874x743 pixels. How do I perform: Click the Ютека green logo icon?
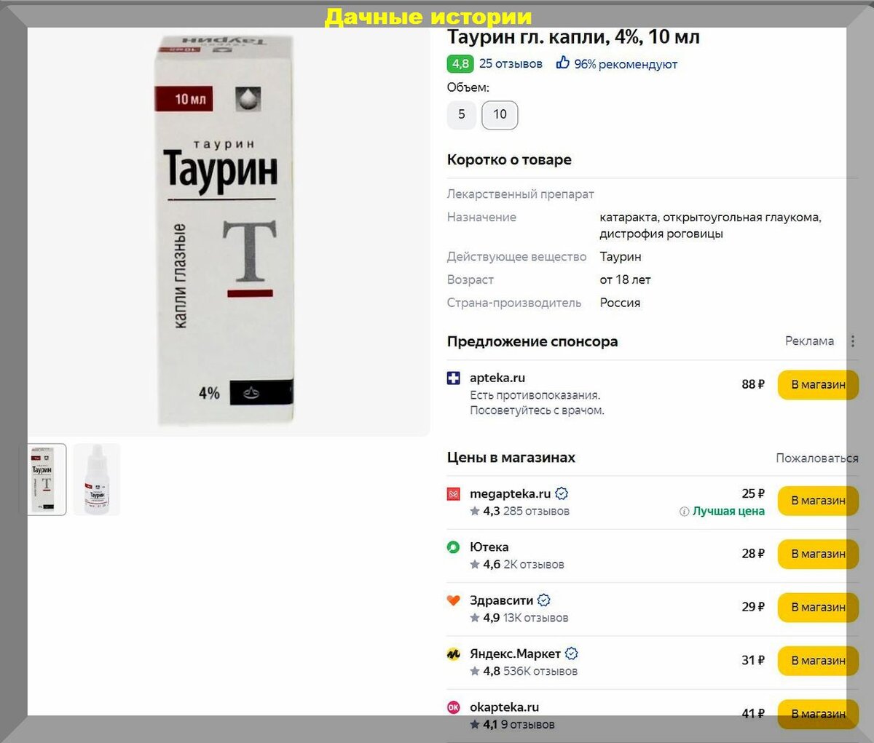[454, 547]
